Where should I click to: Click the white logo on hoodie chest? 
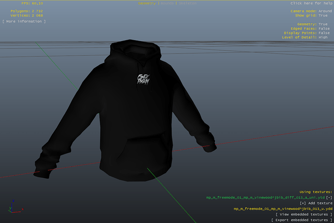coord(143,79)
